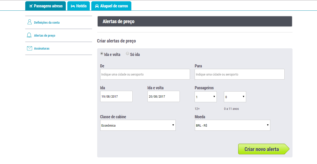Switch to the Hotéis tab
Viewport: 317px width, 164px height.
tap(79, 6)
